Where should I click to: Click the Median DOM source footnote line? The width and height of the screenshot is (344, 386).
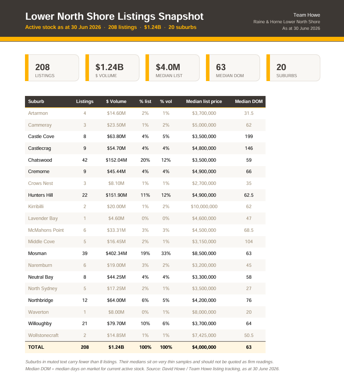(152, 369)
